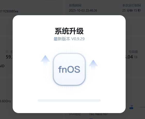Click the router network icon
Viewport: 145px width, 119px height.
point(131,107)
